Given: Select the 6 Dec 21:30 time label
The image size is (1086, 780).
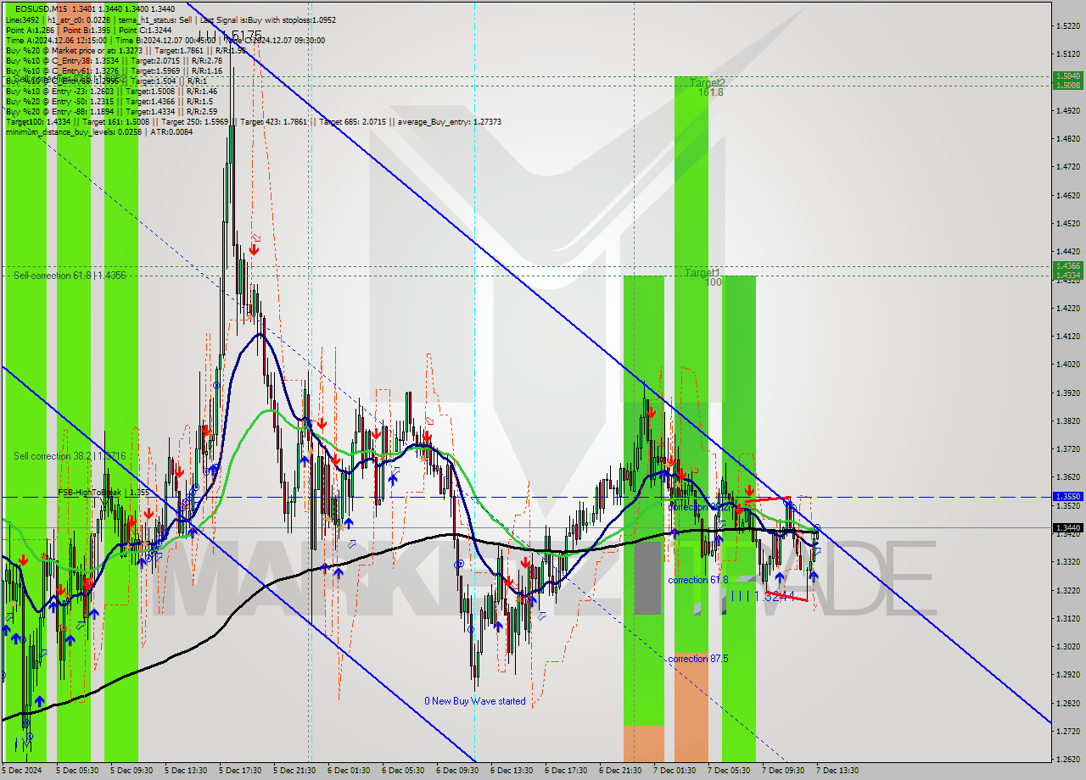Looking at the screenshot, I should (620, 771).
